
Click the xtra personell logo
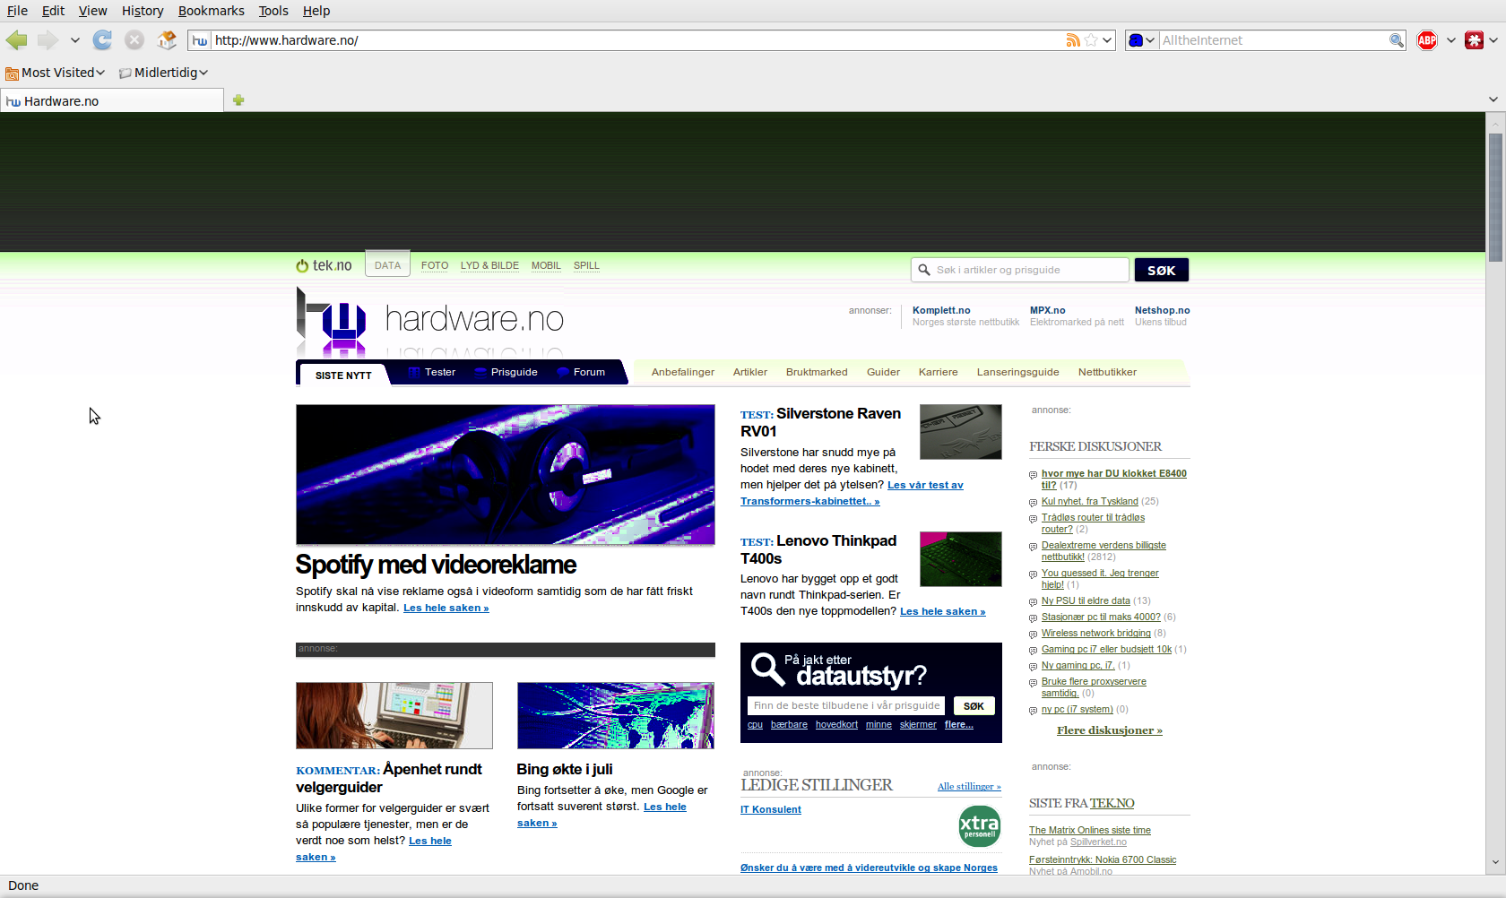pos(980,826)
